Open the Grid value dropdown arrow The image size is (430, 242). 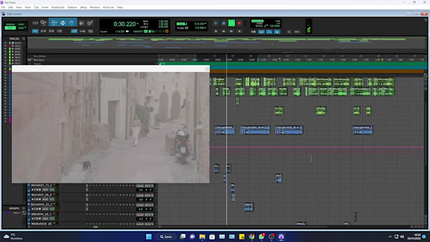(x=205, y=24)
